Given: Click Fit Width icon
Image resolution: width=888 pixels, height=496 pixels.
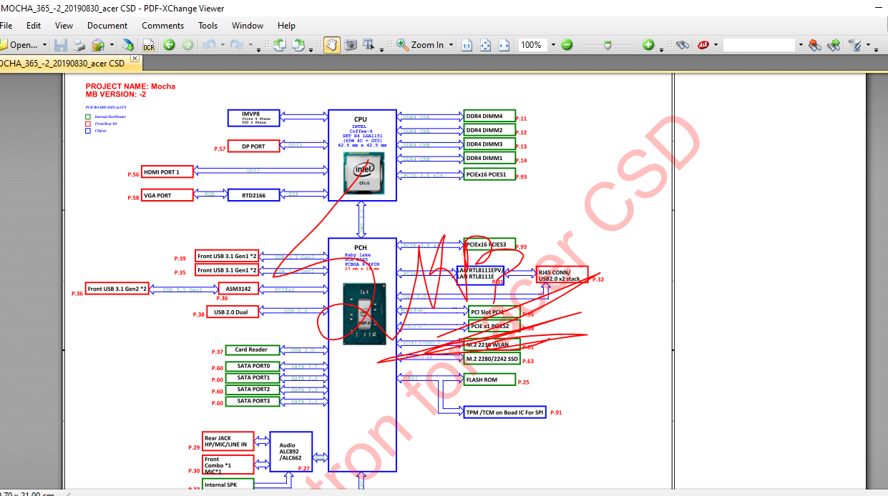Looking at the screenshot, I should (504, 44).
